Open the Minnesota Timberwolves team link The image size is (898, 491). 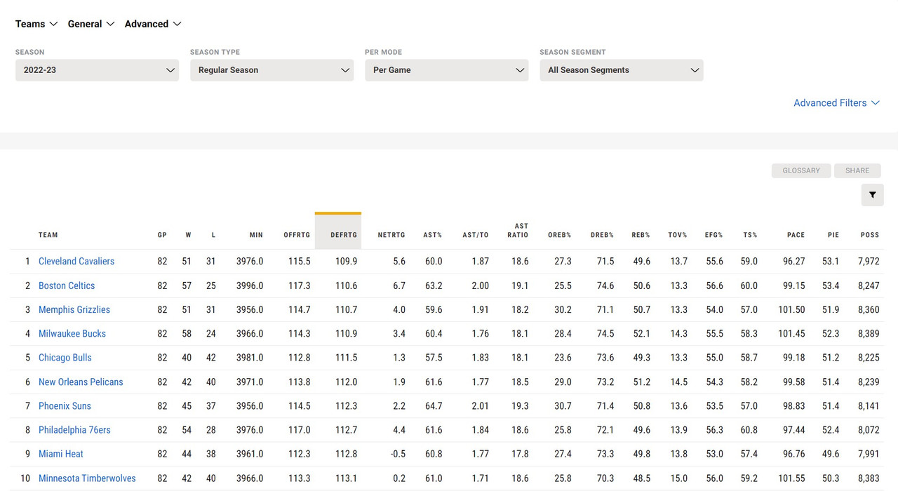87,478
